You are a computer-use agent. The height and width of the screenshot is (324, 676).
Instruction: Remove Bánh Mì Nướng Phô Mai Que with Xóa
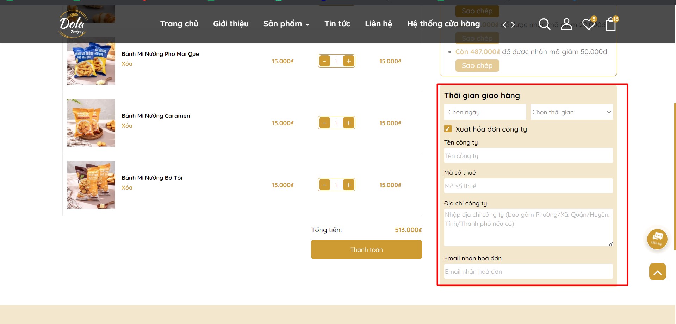pos(127,64)
